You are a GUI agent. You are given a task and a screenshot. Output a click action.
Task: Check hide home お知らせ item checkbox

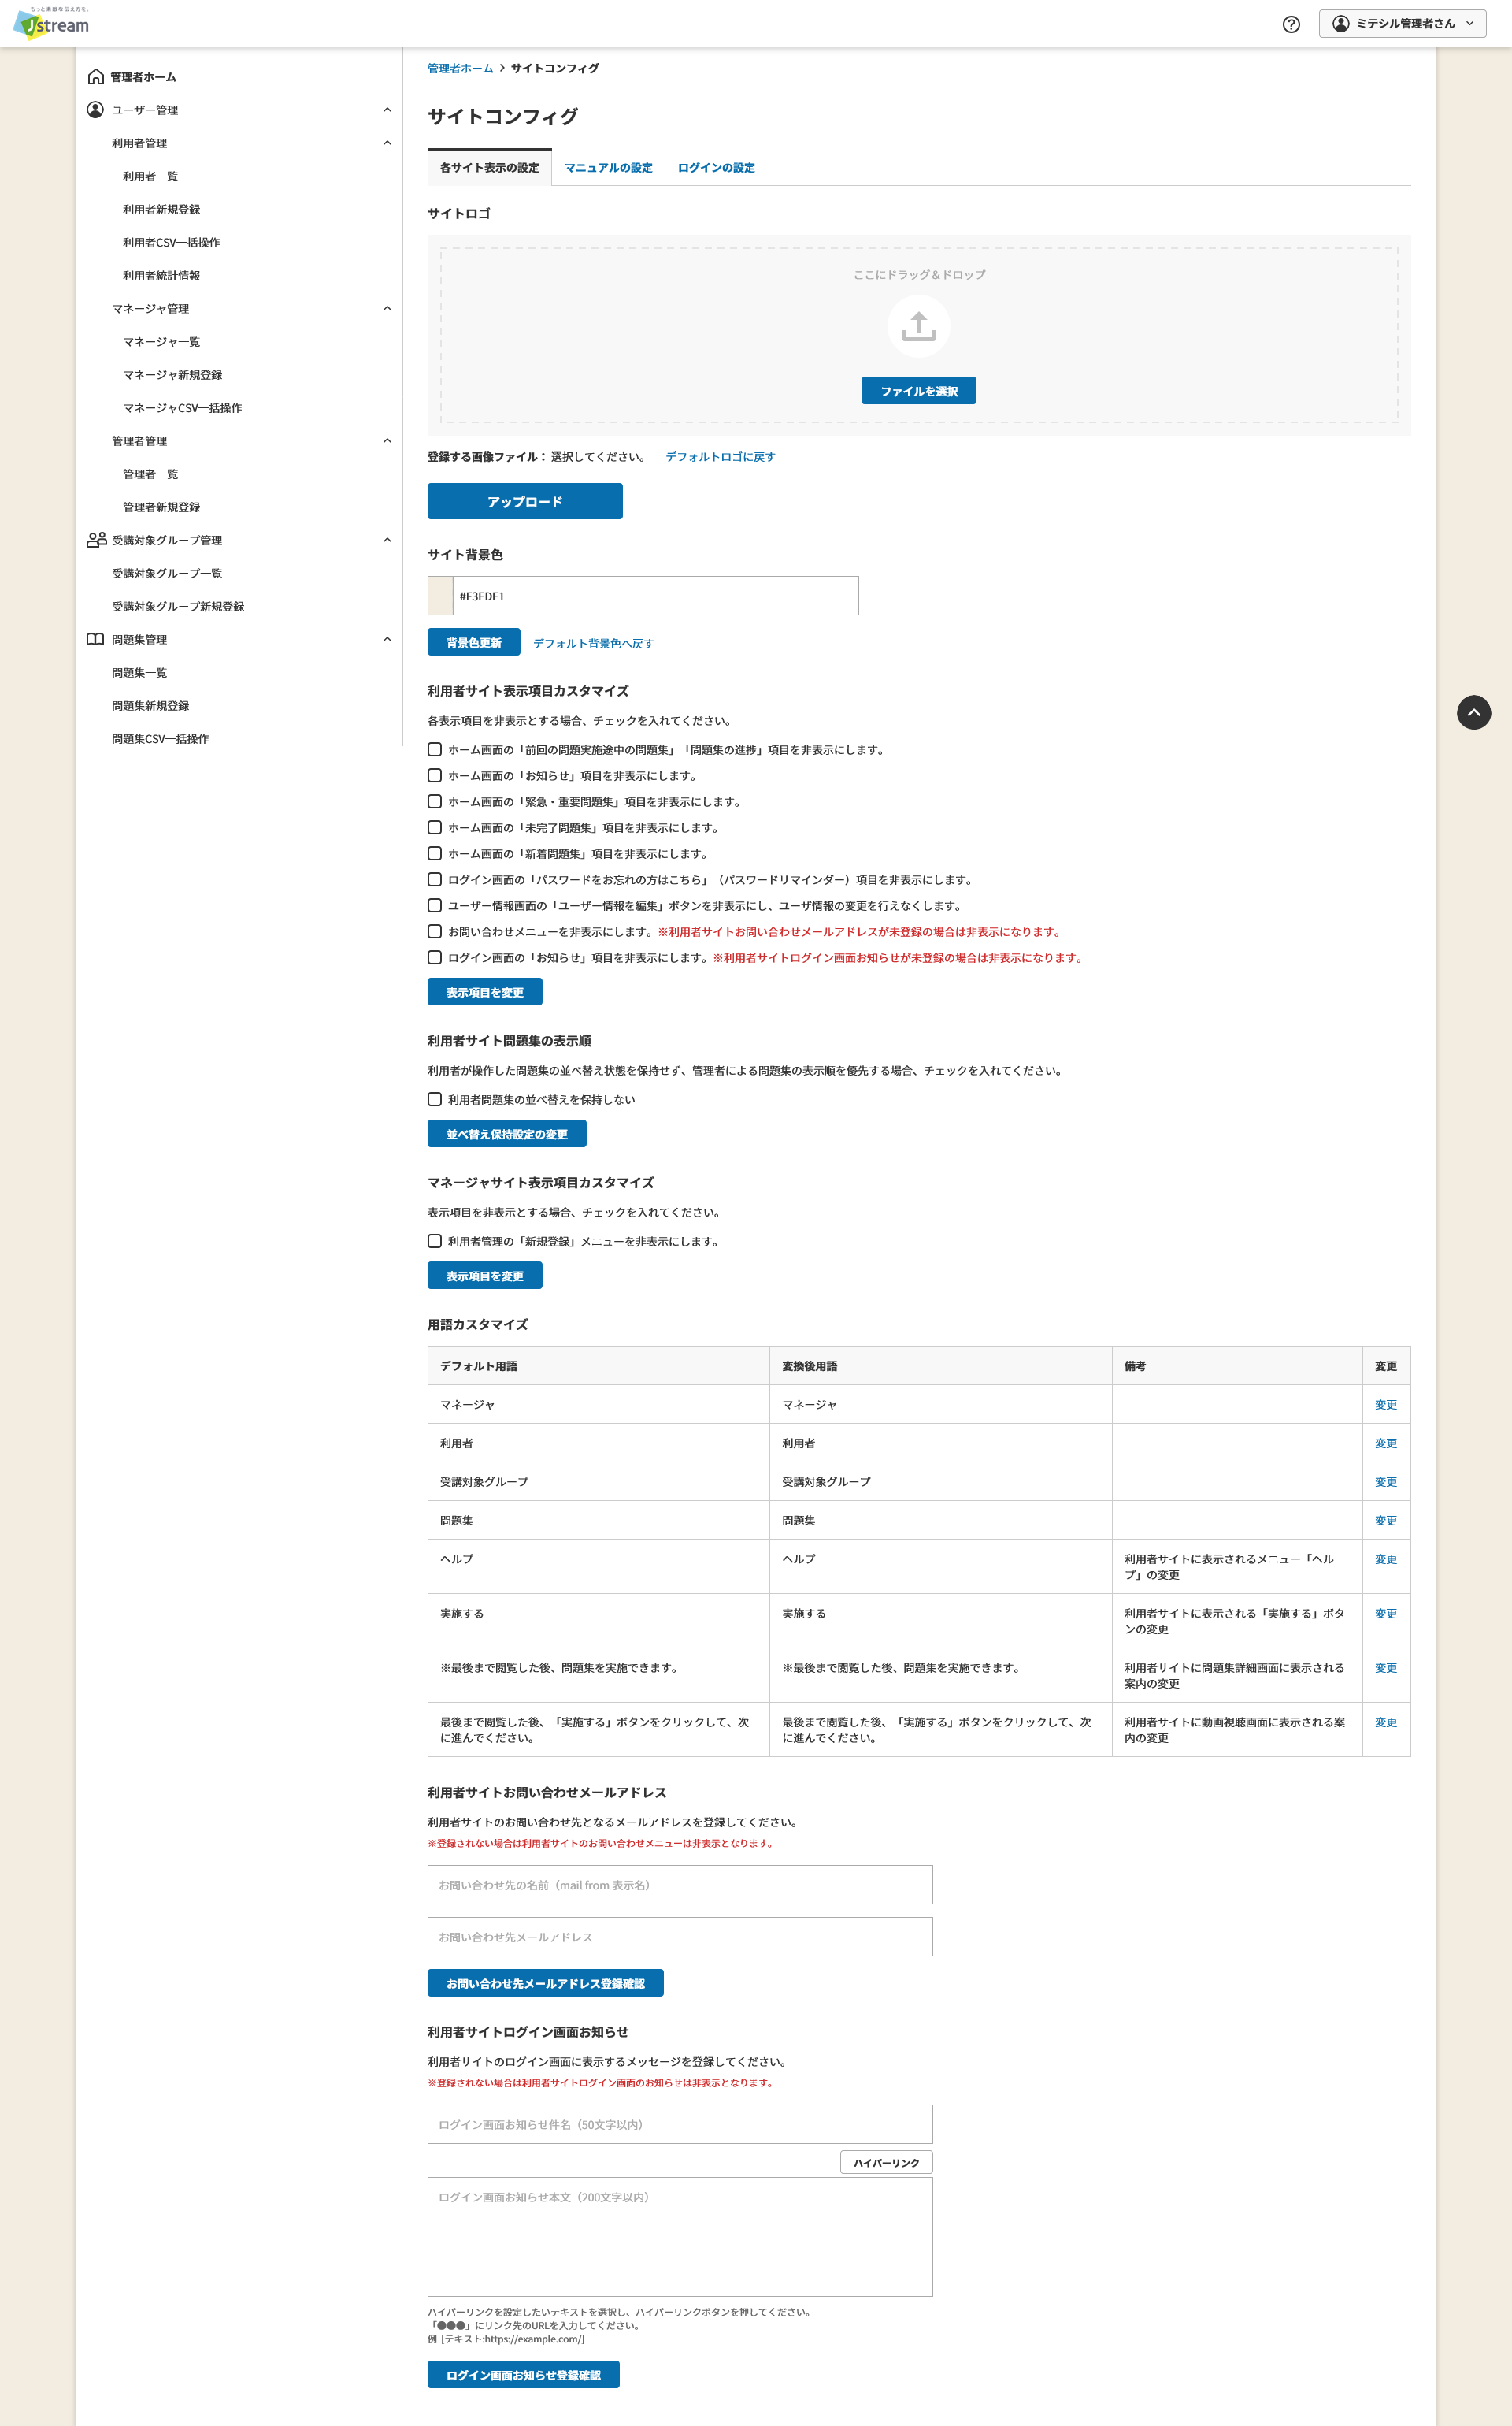(434, 775)
